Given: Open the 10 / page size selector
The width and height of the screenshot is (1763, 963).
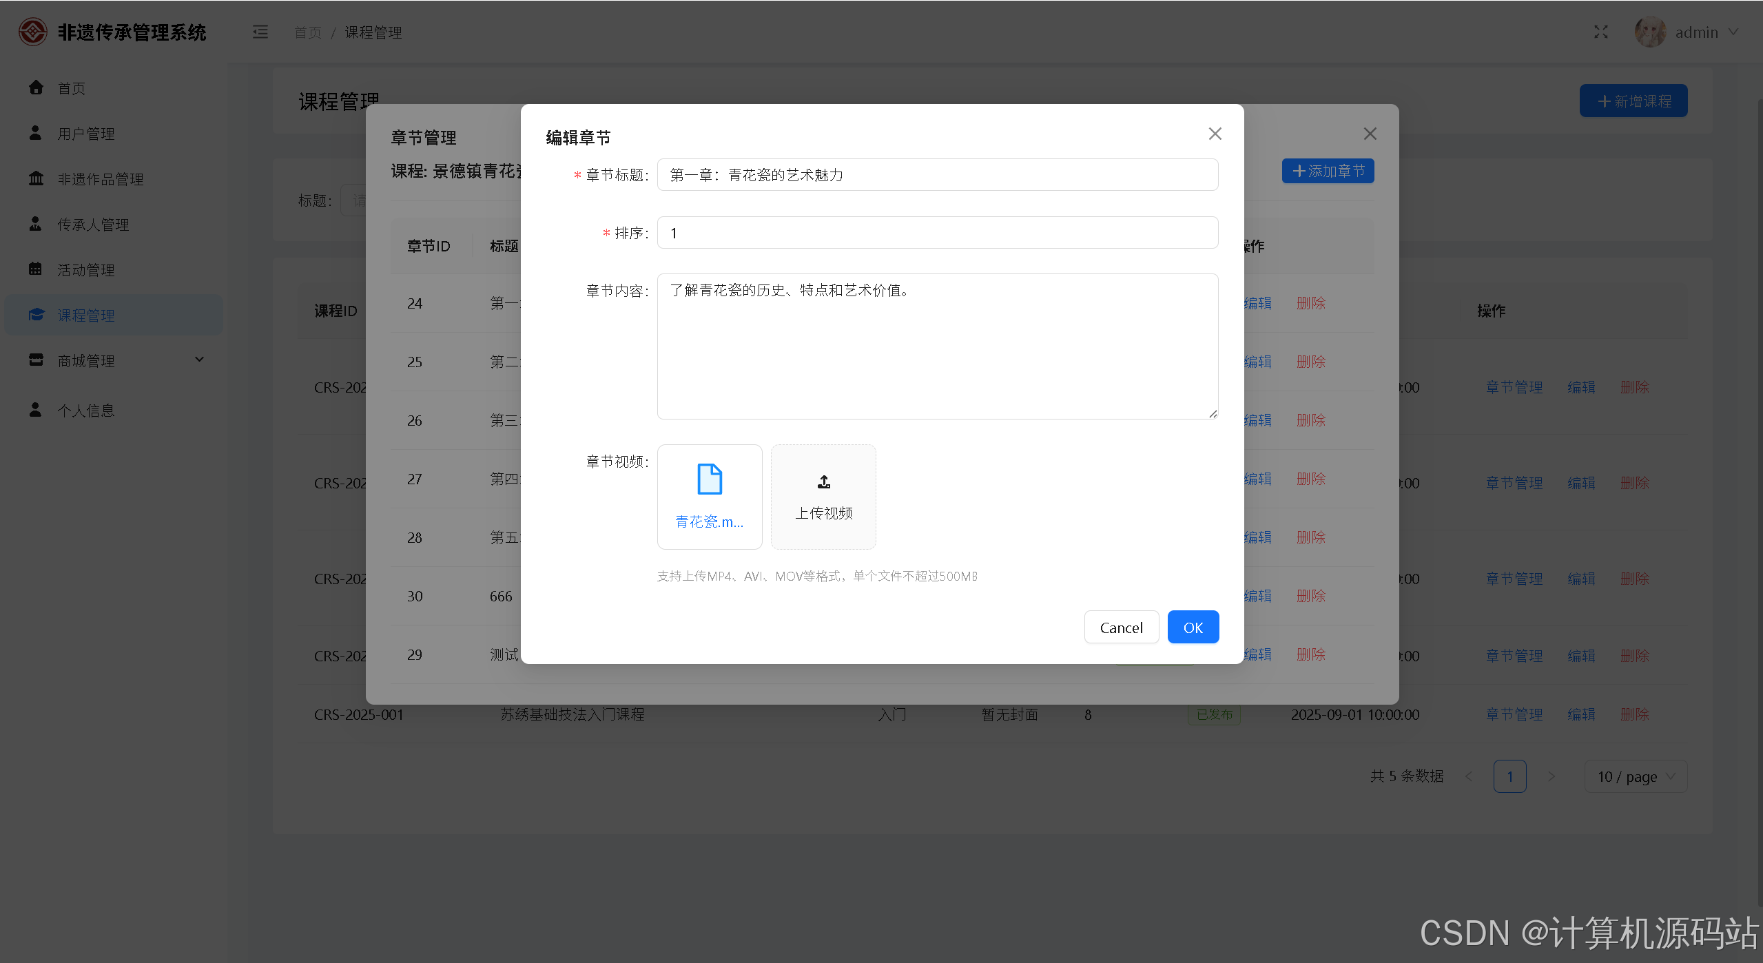Looking at the screenshot, I should click(1635, 776).
